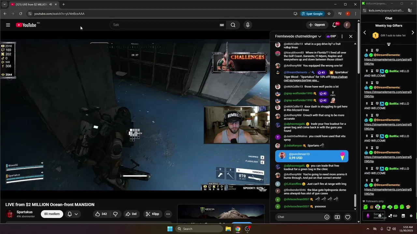Open Kick emote picker smiley

(380, 216)
